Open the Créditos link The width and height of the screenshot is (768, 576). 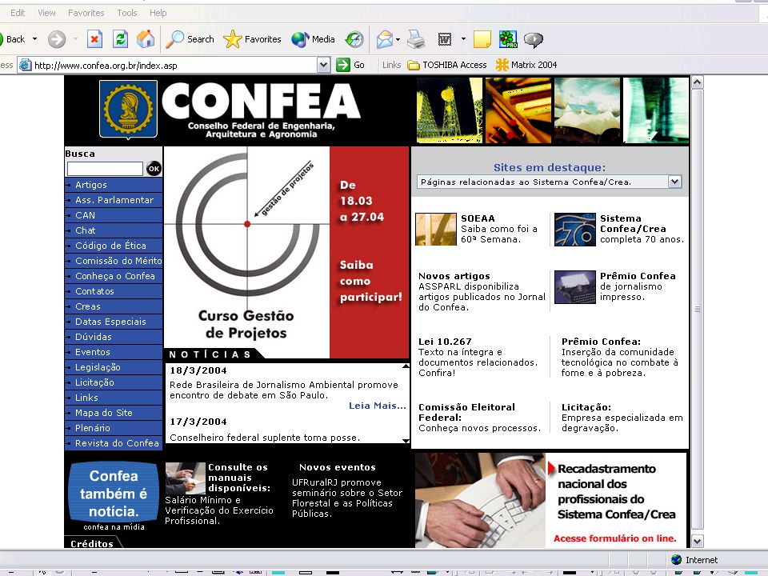91,543
